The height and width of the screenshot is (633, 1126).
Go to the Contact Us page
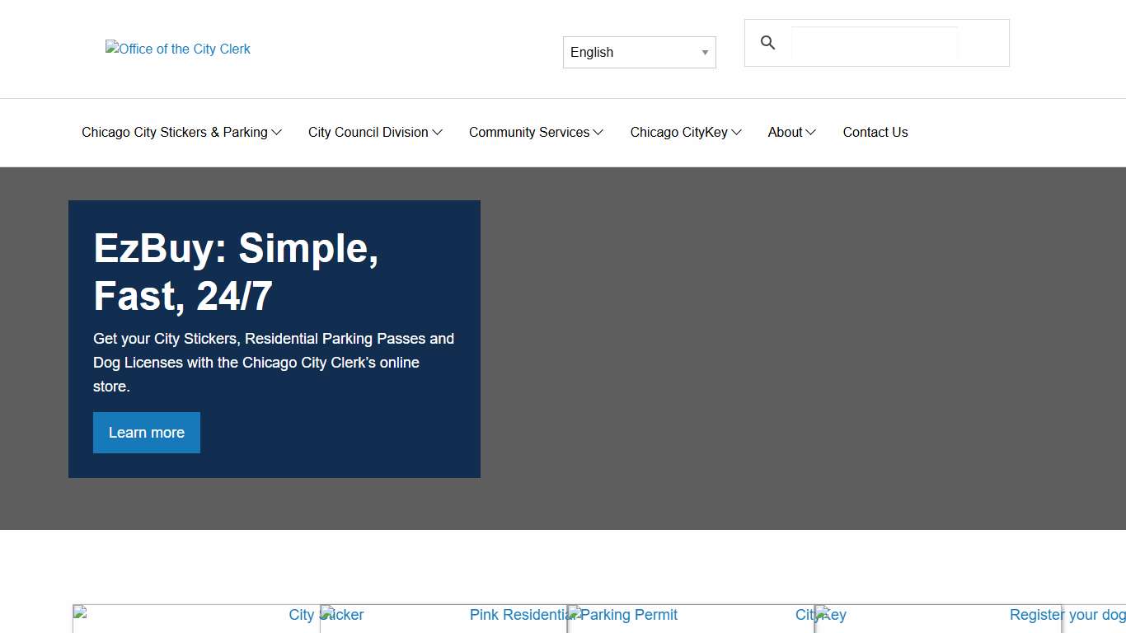[875, 133]
